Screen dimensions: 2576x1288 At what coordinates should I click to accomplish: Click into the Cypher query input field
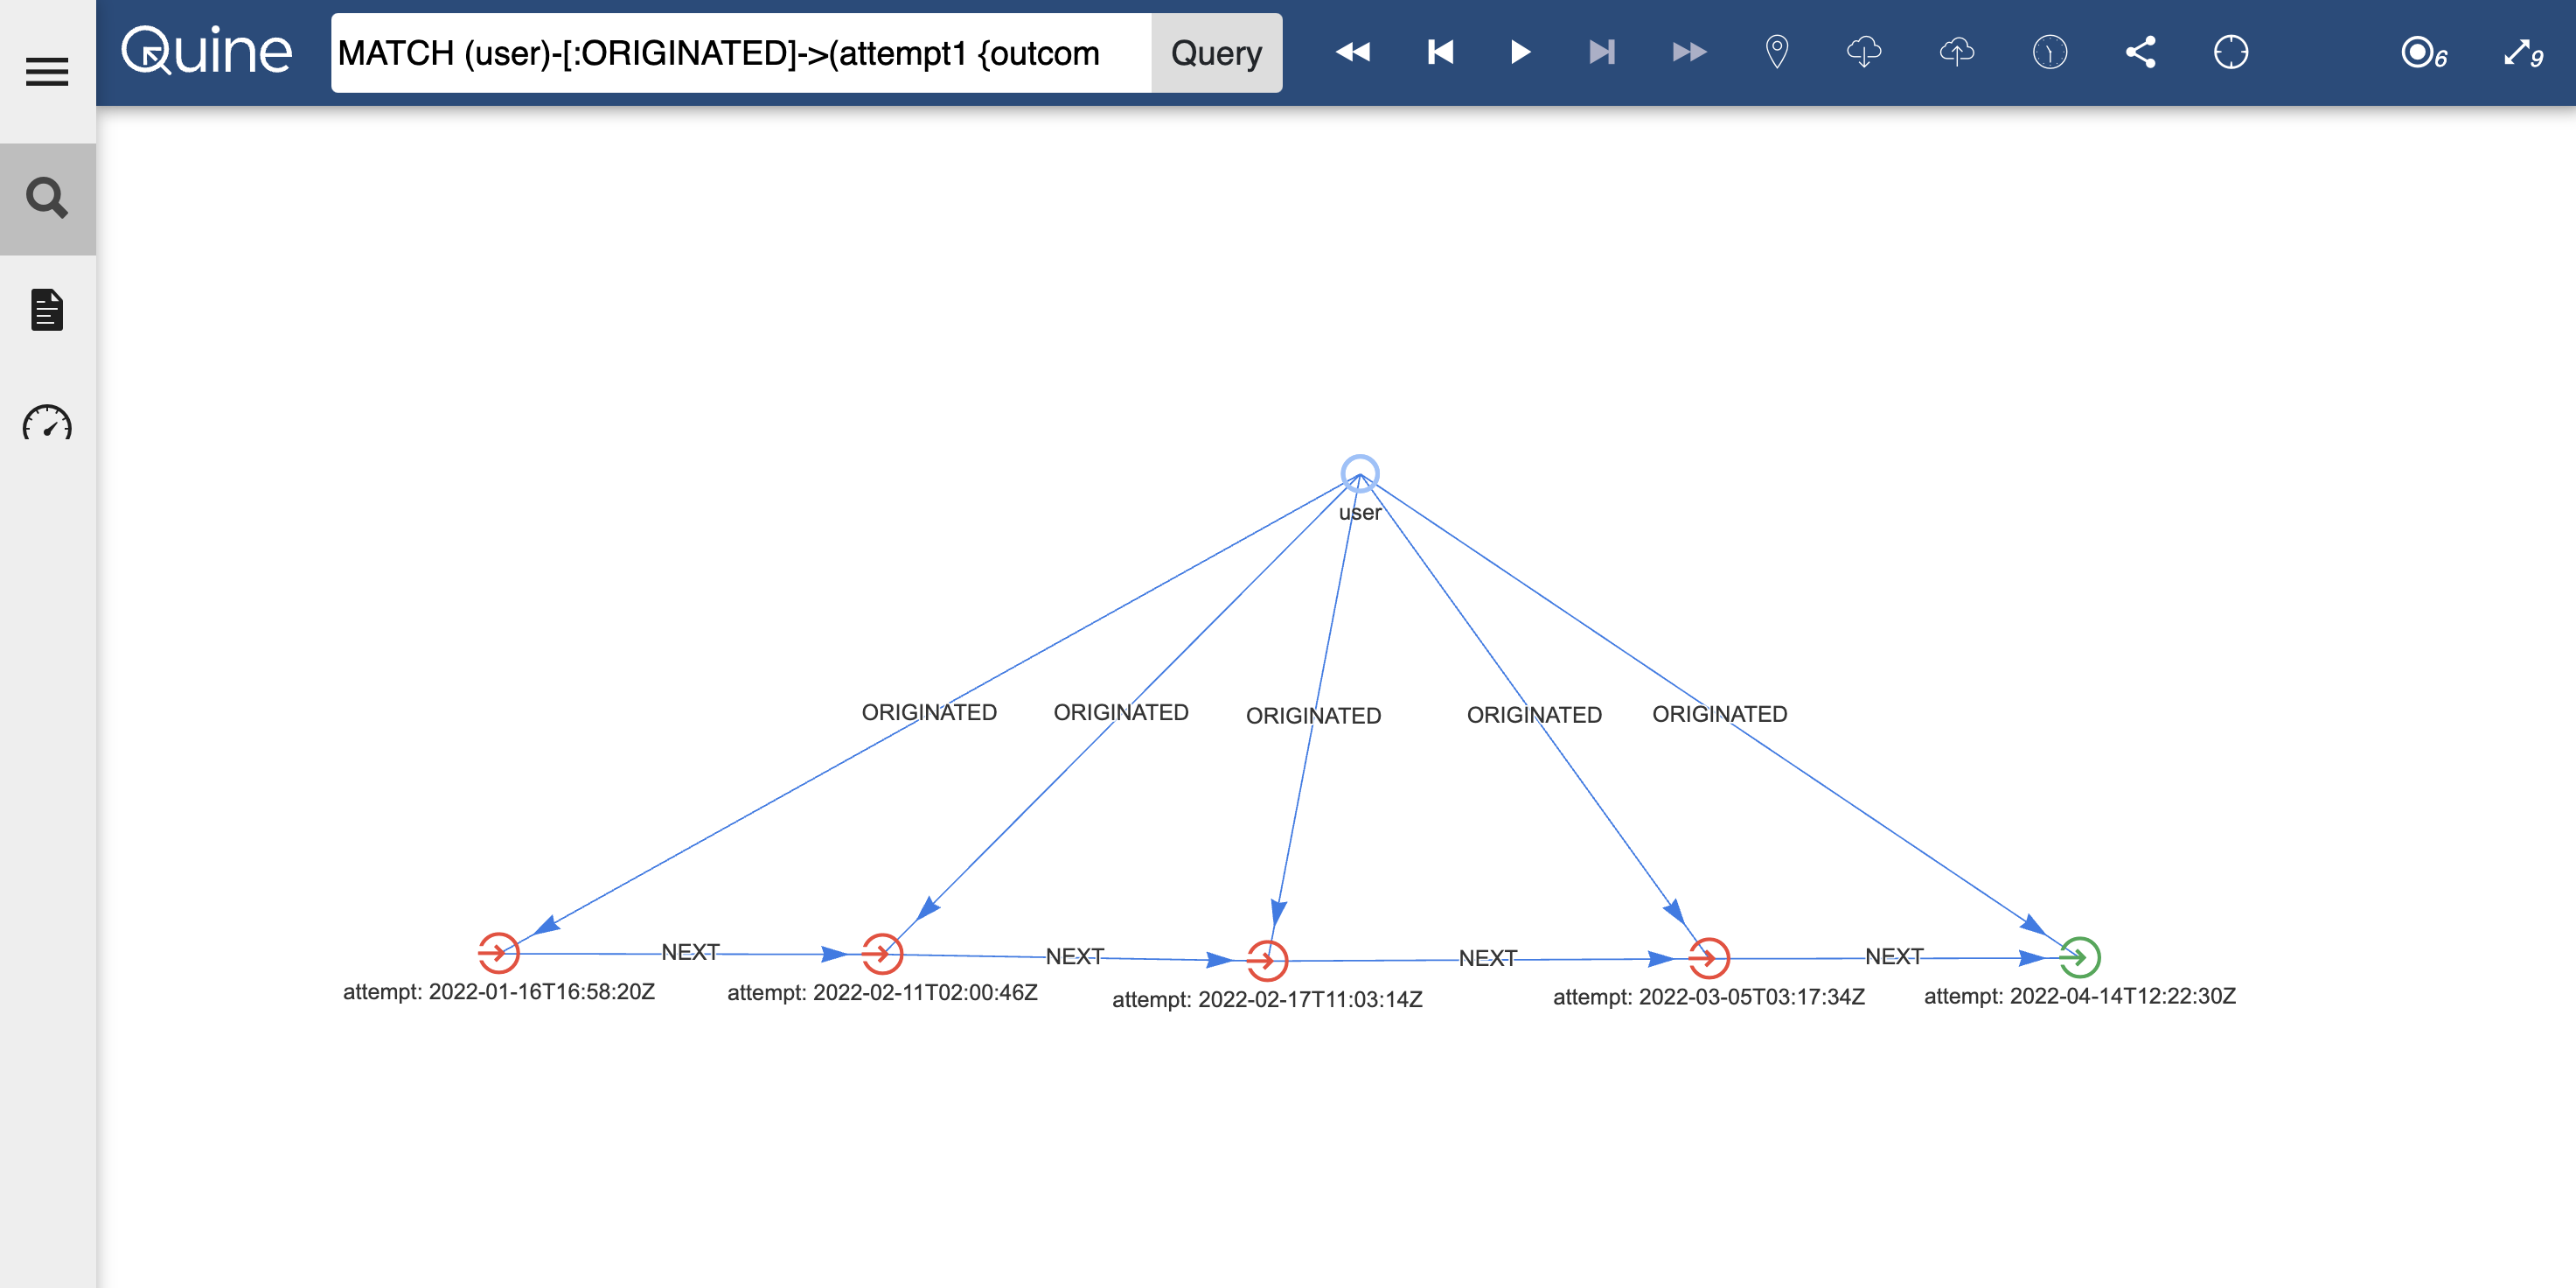[x=740, y=53]
